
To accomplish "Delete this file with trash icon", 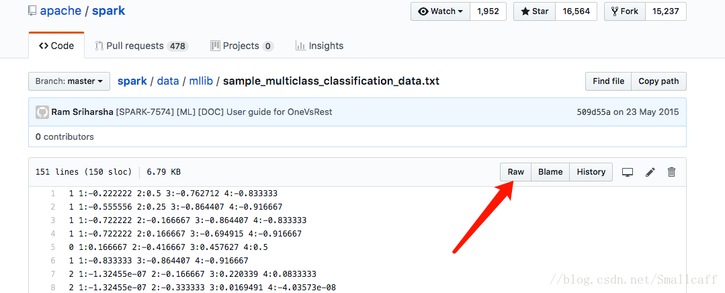I will (672, 173).
